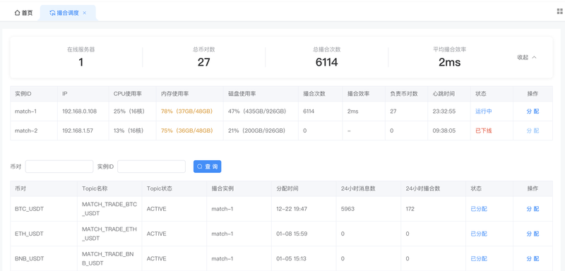The image size is (565, 271).
Task: Click disk usage 47%（435GB/926GB）
Action: 257,112
